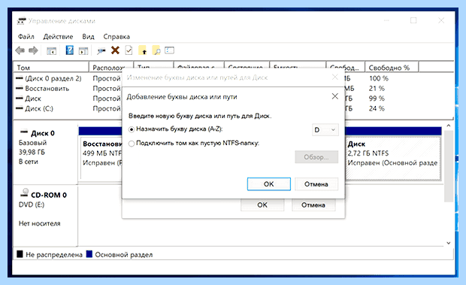Select the 'Восстановить' volume row in list
Screen dimensions: 466x285
47,89
